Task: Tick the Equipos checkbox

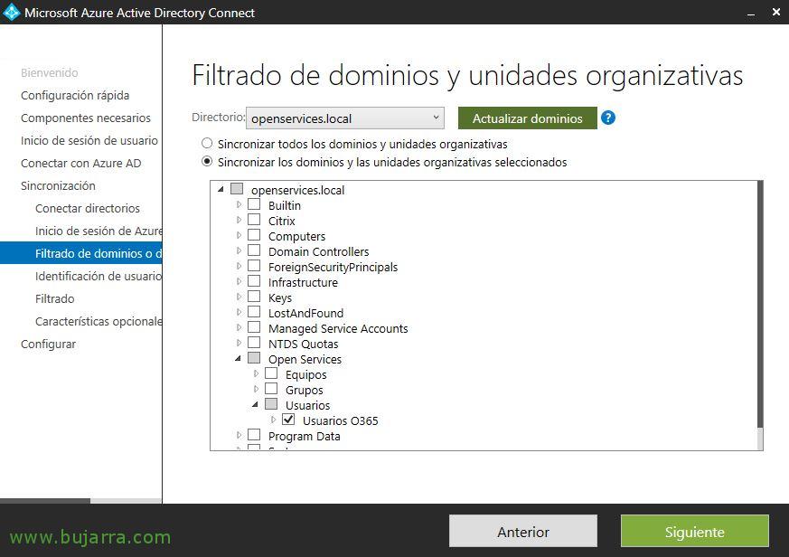Action: pos(271,374)
